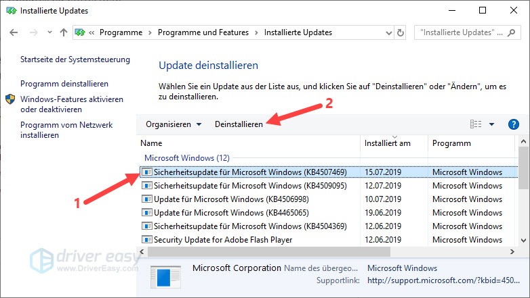The height and width of the screenshot is (298, 530).
Task: Collapse the Microsoft Windows (12) group
Action: click(187, 158)
